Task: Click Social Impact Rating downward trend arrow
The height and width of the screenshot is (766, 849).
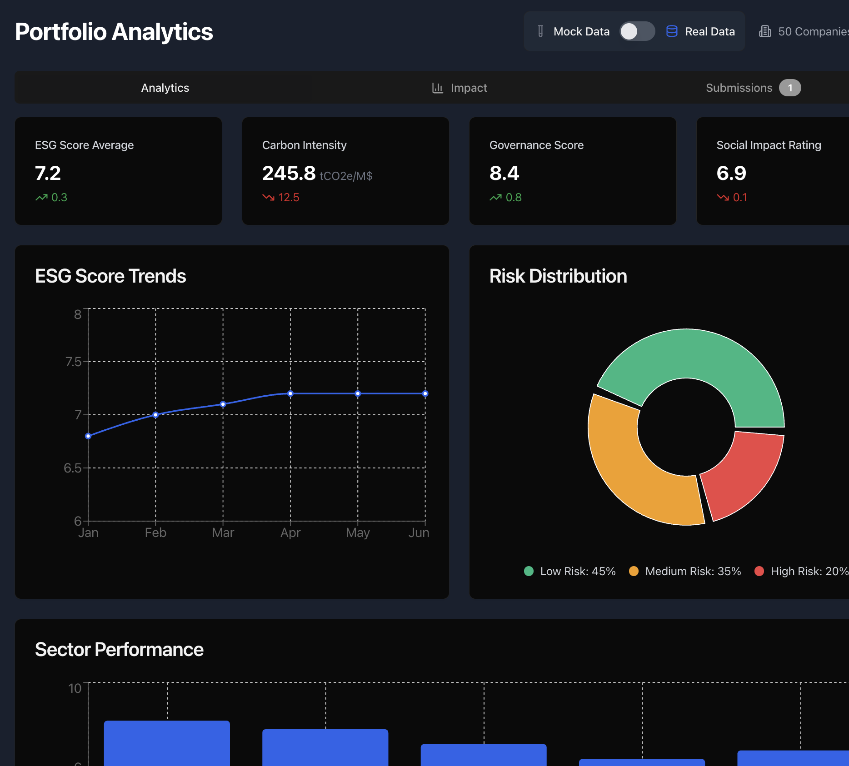Action: (723, 198)
